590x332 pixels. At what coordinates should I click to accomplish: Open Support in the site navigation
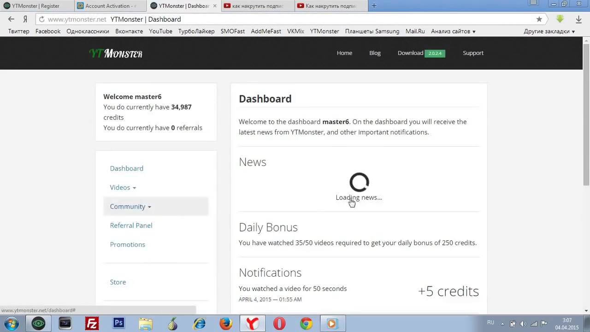(473, 53)
